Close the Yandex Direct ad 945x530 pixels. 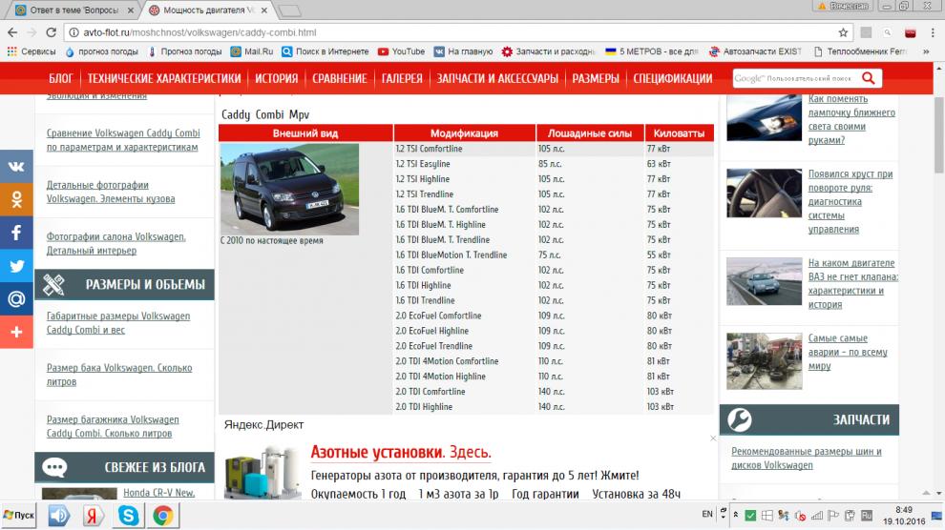[x=713, y=438]
